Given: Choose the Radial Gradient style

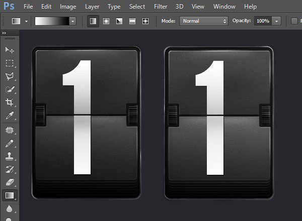Looking at the screenshot, I should [106, 21].
